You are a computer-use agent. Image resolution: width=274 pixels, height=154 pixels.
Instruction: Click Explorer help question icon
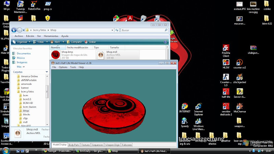pos(165,42)
